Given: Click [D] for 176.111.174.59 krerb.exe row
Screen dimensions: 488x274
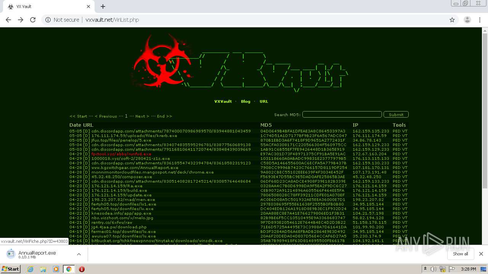Looking at the screenshot, I should (x=87, y=135).
